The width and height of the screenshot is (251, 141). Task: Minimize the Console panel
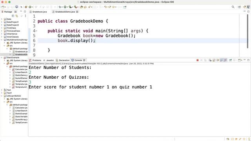245,60
